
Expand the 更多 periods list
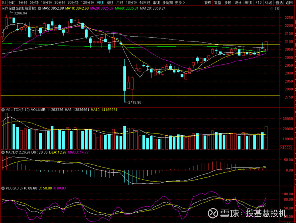[179, 3]
